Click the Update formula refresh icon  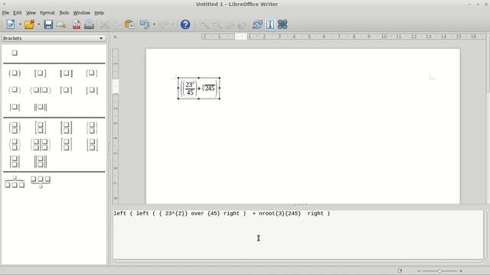[257, 24]
